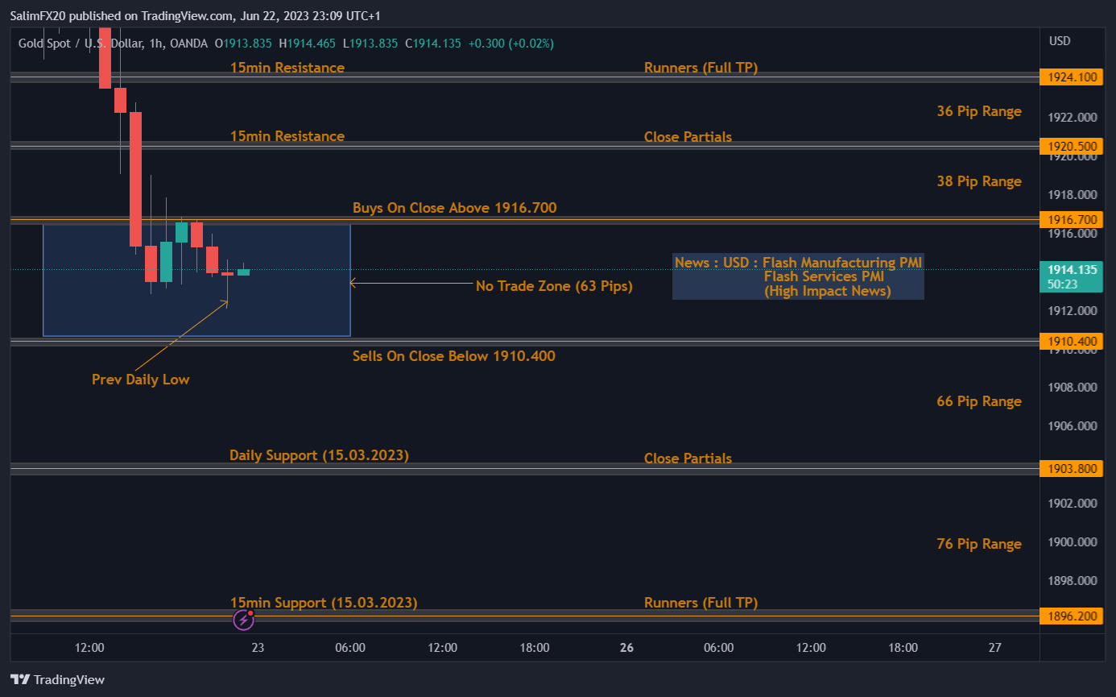Open the chart price scale by clicking 1916.700 label
This screenshot has height=697, width=1116.
pos(1071,219)
